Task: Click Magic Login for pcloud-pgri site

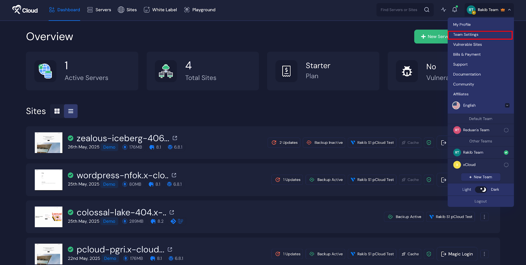Action: [x=457, y=254]
